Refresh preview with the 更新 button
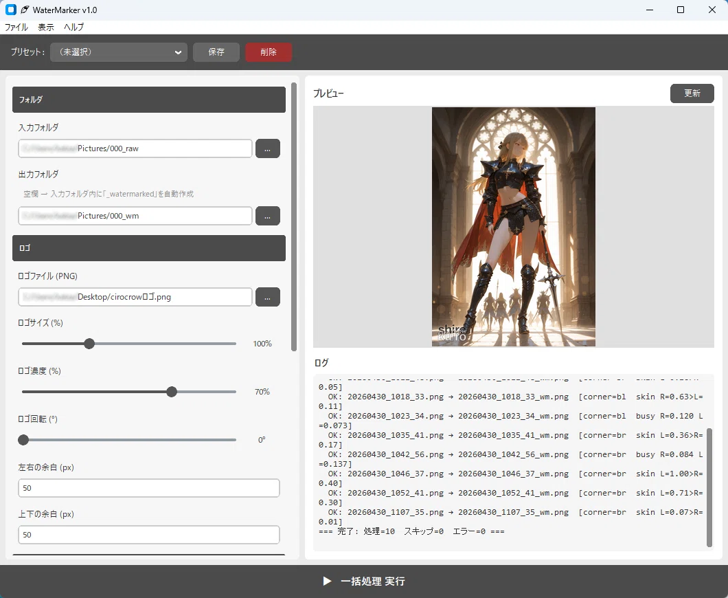This screenshot has width=728, height=598. [x=692, y=93]
